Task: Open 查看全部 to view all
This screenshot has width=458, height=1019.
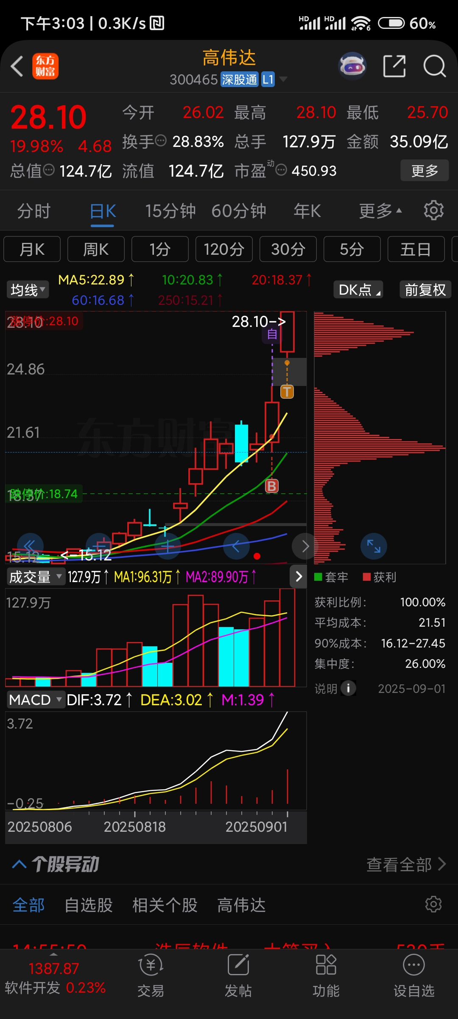Action: tap(406, 864)
